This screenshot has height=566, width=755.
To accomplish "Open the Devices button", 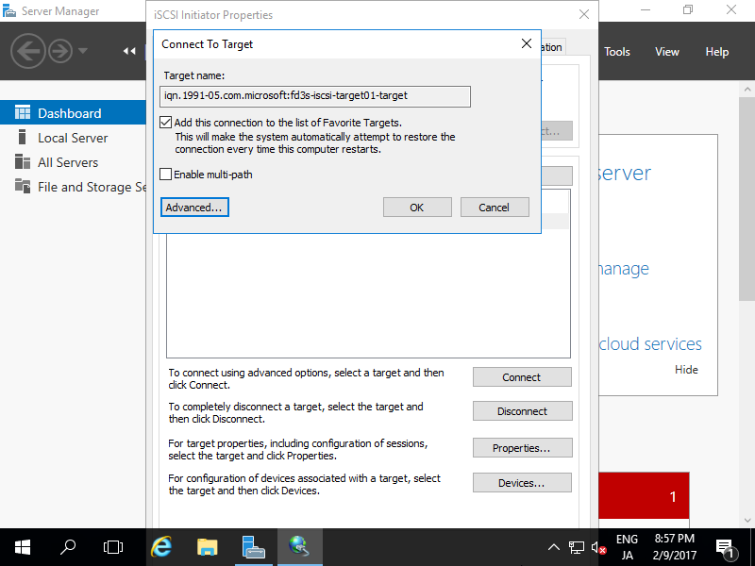I will pos(522,483).
